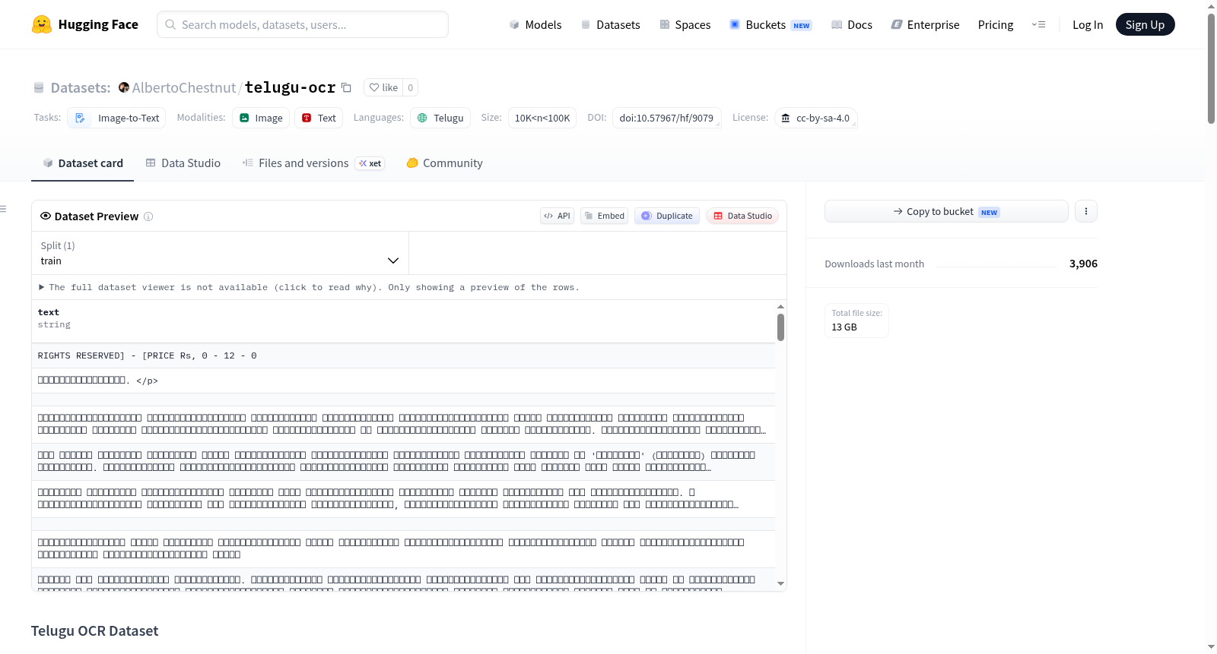
Task: Click the Duplicate button
Action: (x=667, y=216)
